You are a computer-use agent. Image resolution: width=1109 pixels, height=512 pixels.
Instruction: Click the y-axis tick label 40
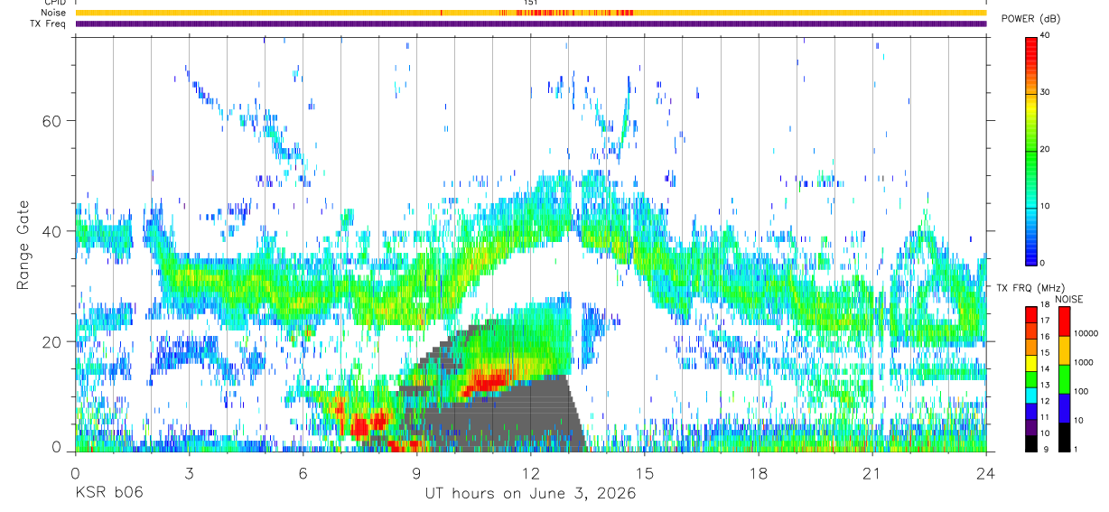(52, 231)
